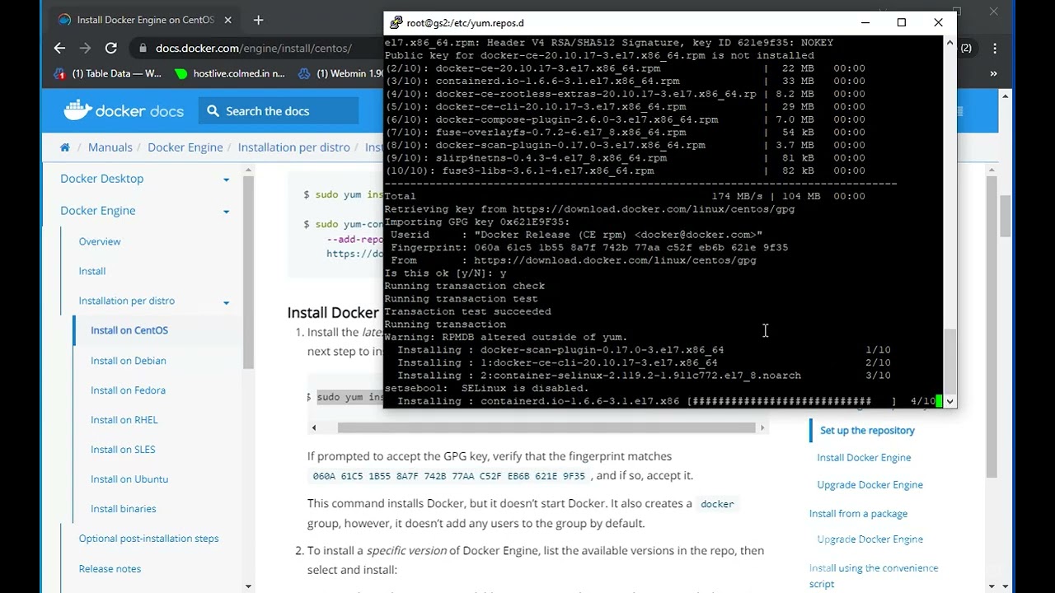Jump to Set up the repository section
This screenshot has width=1055, height=593.
[x=867, y=431]
